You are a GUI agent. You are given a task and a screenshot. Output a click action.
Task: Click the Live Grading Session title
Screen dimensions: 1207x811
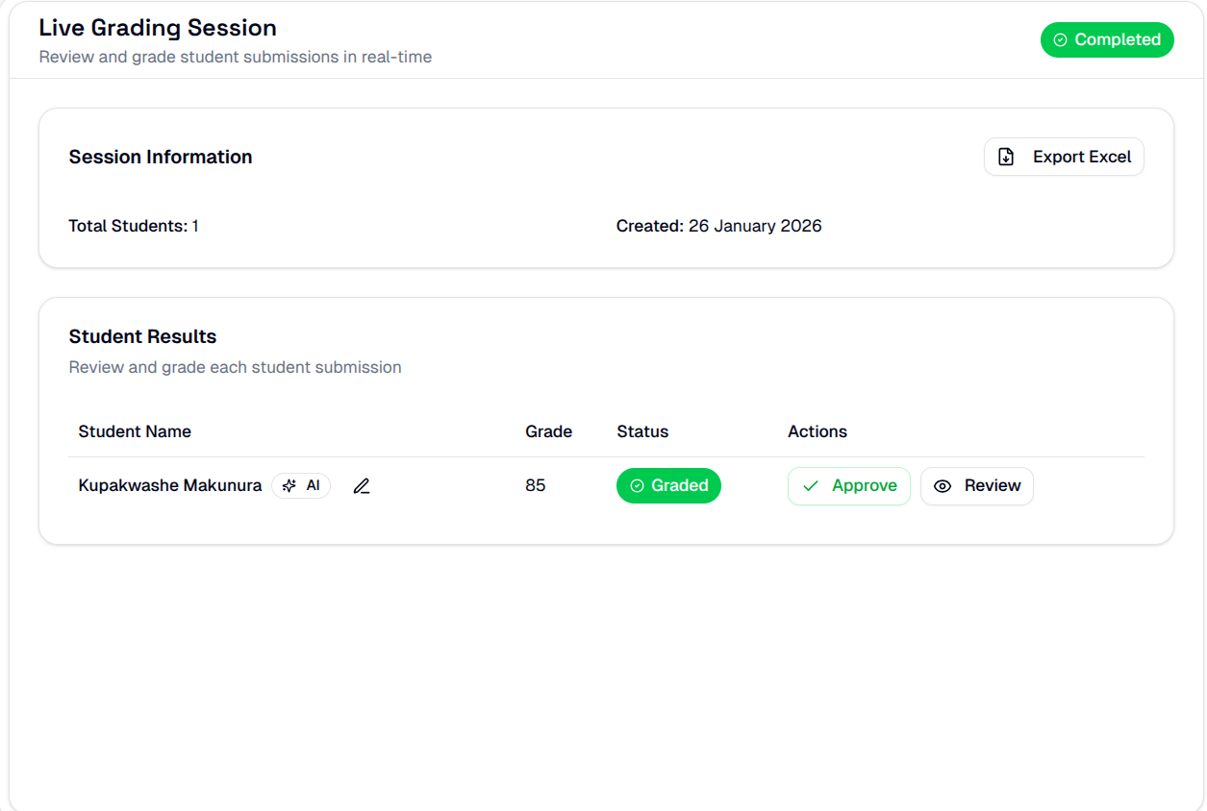pyautogui.click(x=157, y=28)
